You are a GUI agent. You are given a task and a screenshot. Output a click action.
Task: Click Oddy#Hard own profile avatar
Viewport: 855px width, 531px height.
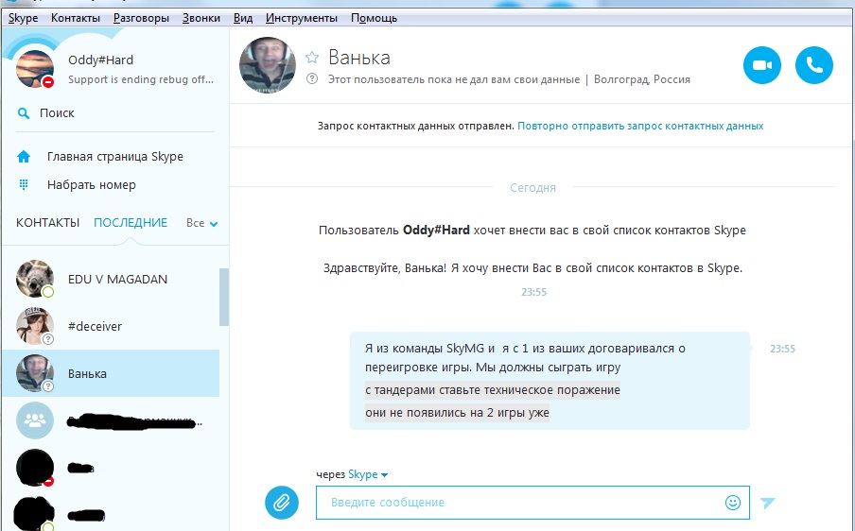tap(35, 69)
